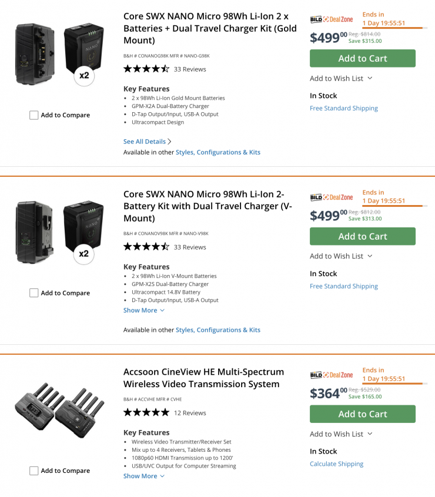Viewport: 435px width, 497px height.
Task: Click the BILD DealZone badge on V-Mount kit
Action: click(x=332, y=197)
